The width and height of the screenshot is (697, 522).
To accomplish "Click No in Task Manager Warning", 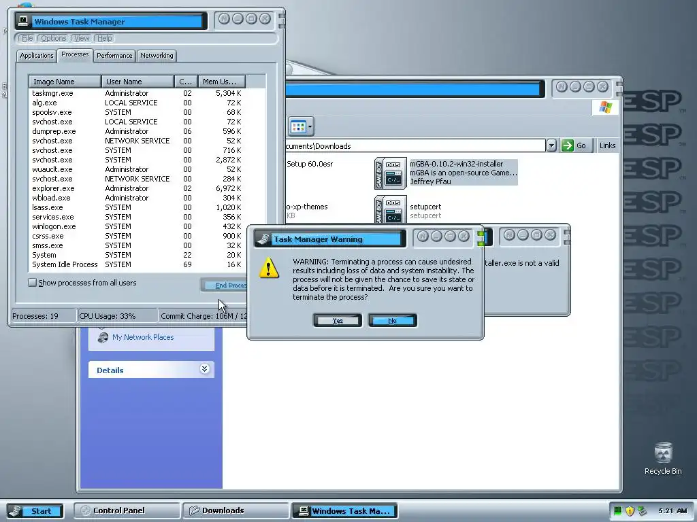I will 392,321.
